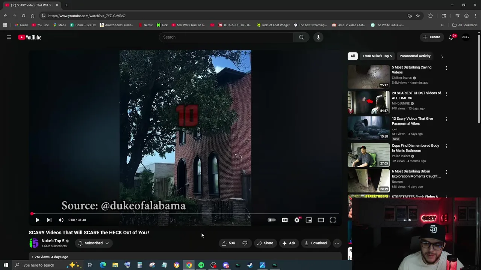Open the YouTube guide hamburger menu
The image size is (481, 270).
tap(9, 37)
